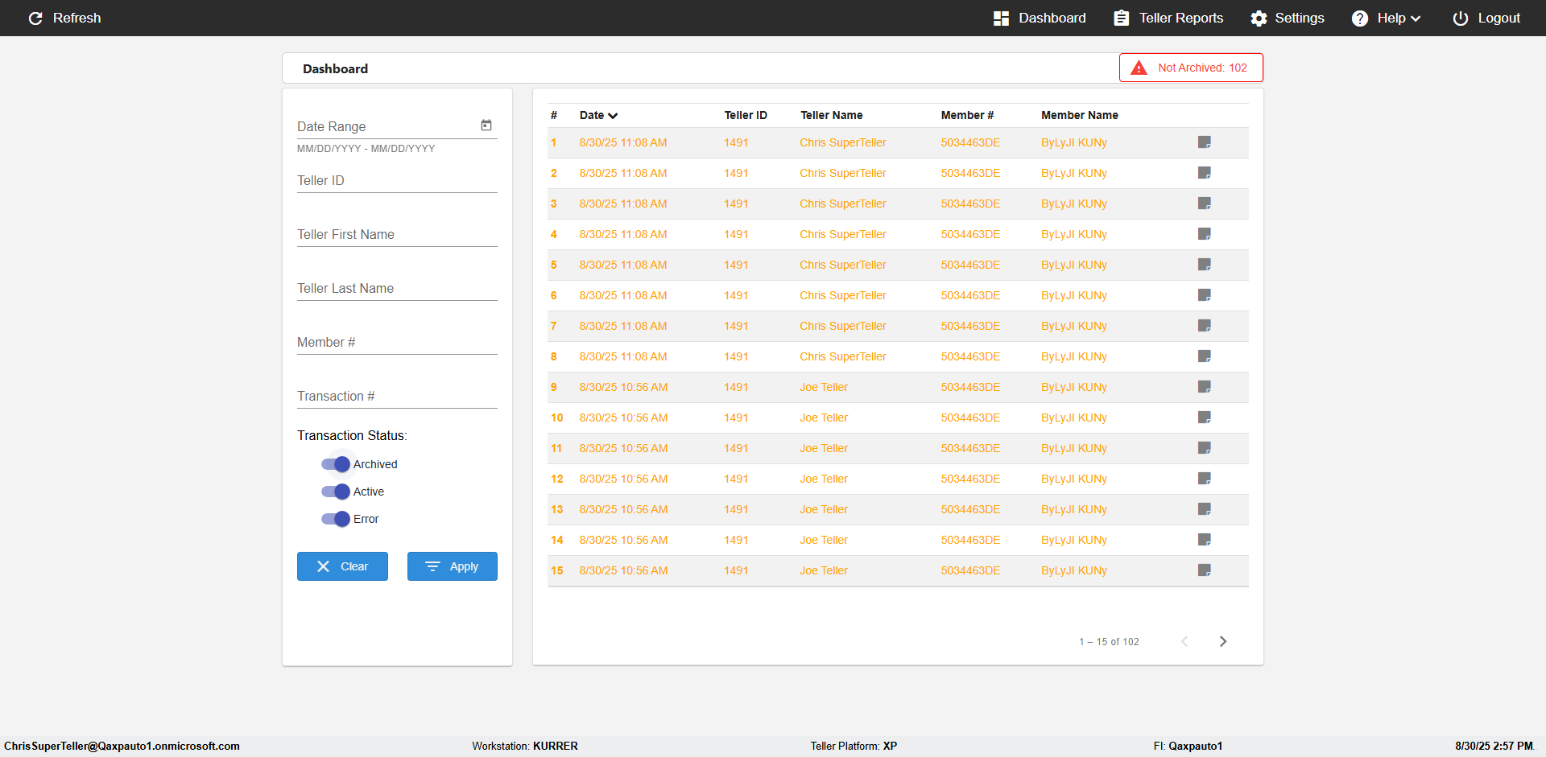Open the note icon for row 5
This screenshot has height=757, width=1546.
point(1205,265)
